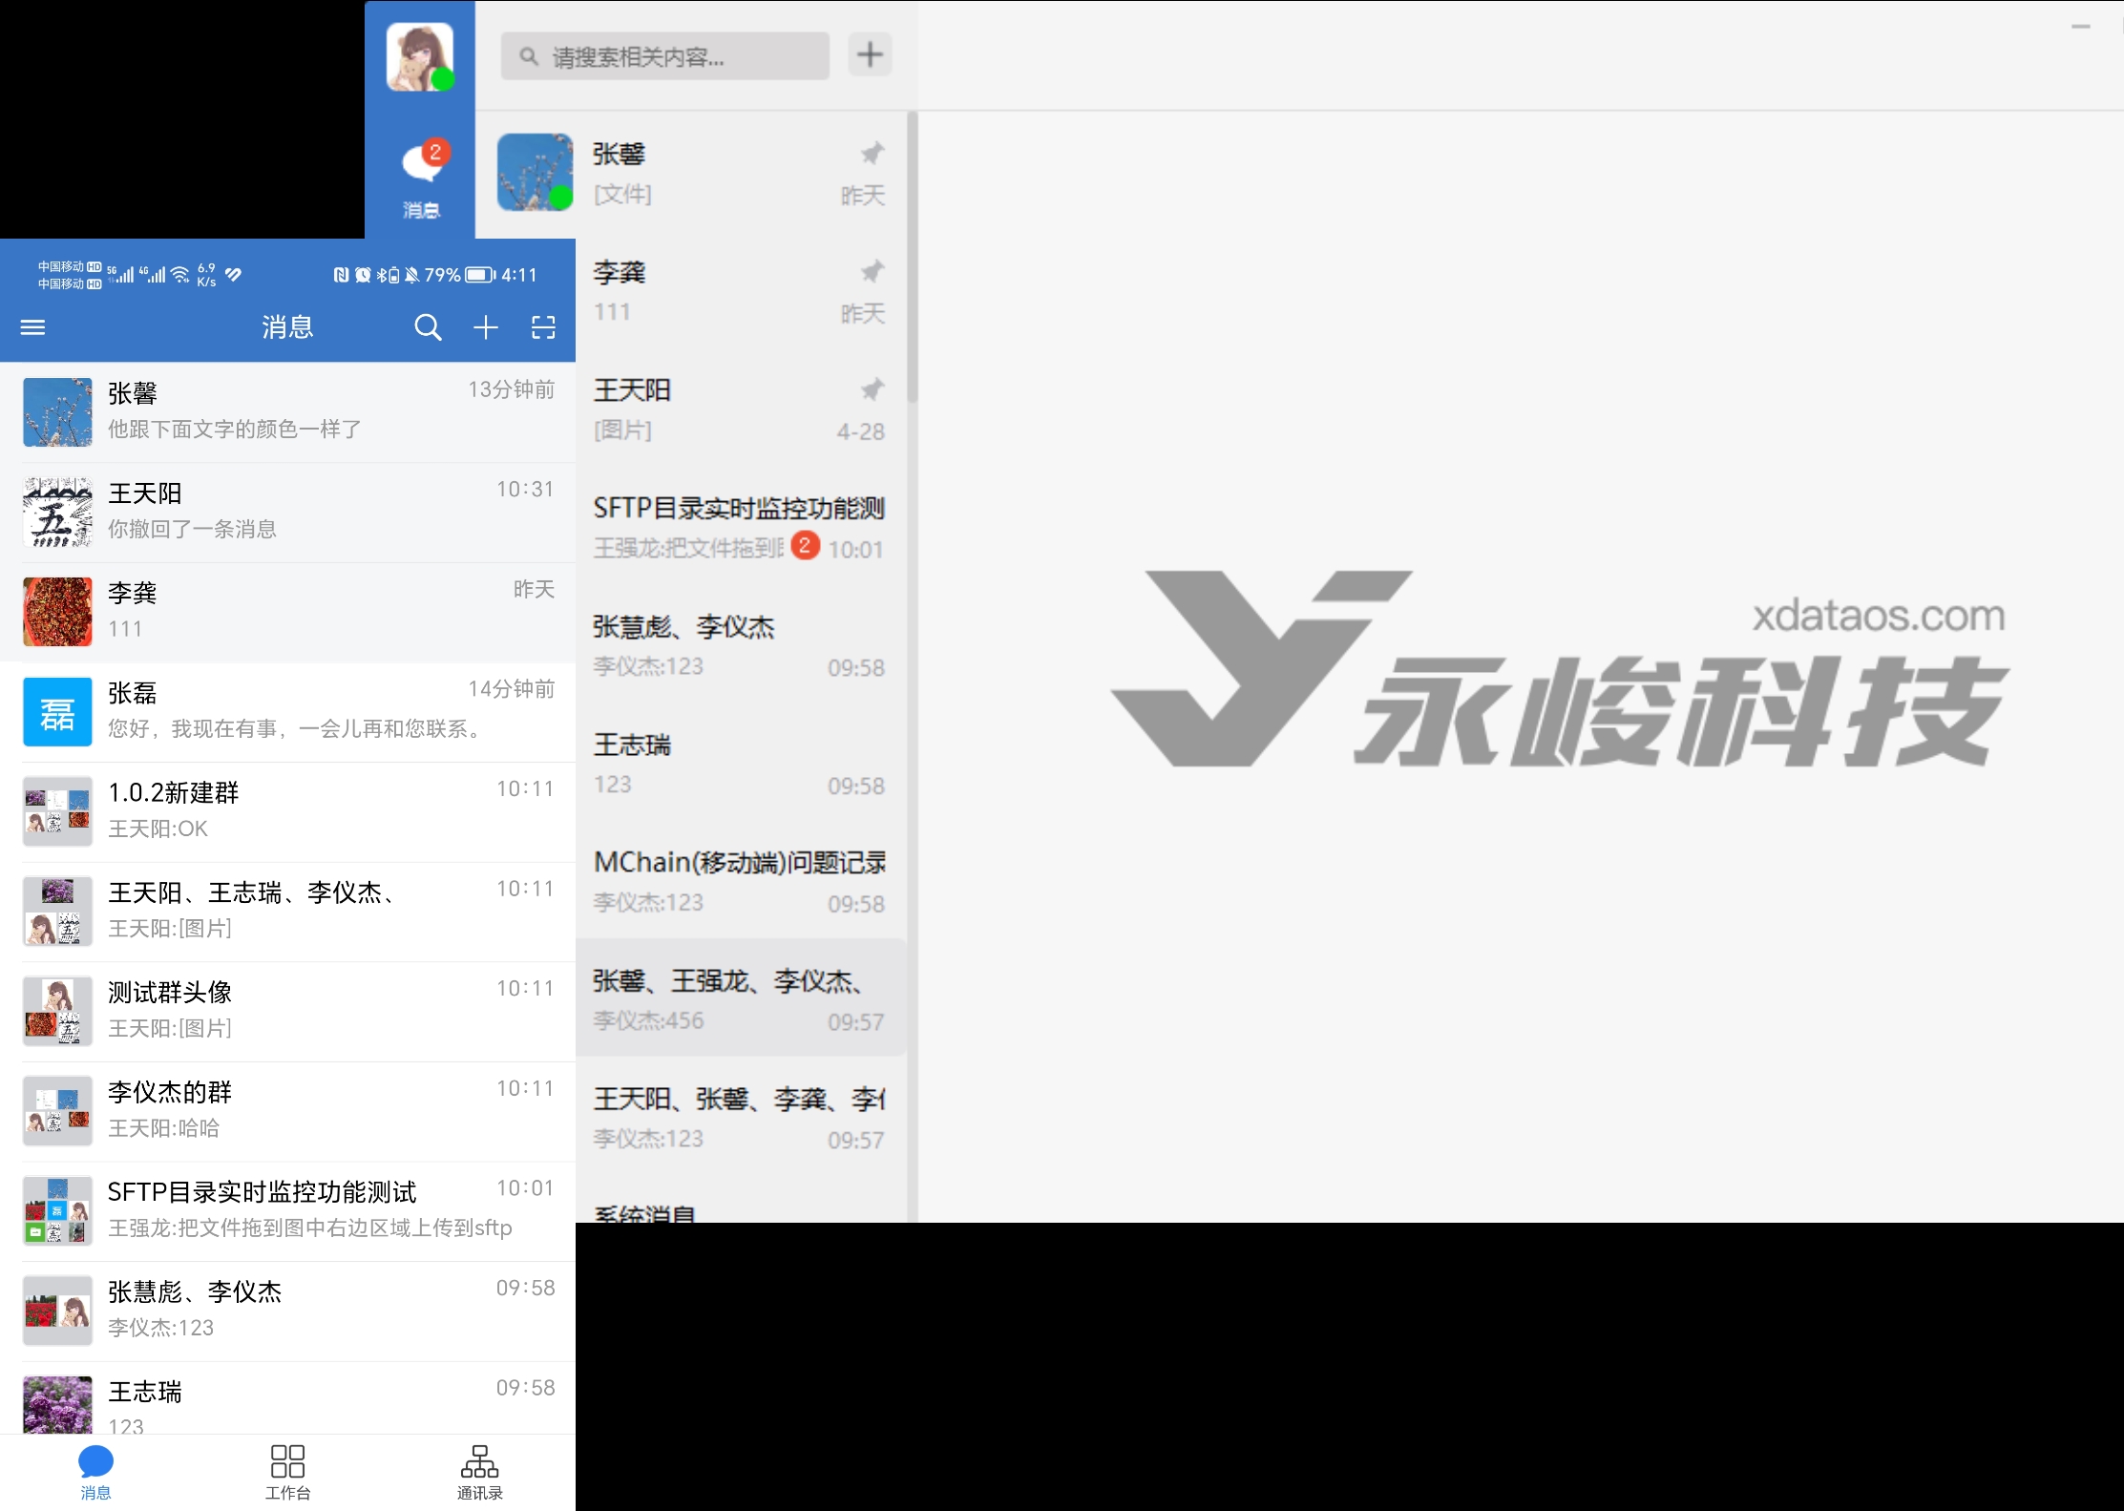This screenshot has width=2124, height=1511.
Task: Click the pin icon on desktop 张馨 chat
Action: click(x=872, y=154)
